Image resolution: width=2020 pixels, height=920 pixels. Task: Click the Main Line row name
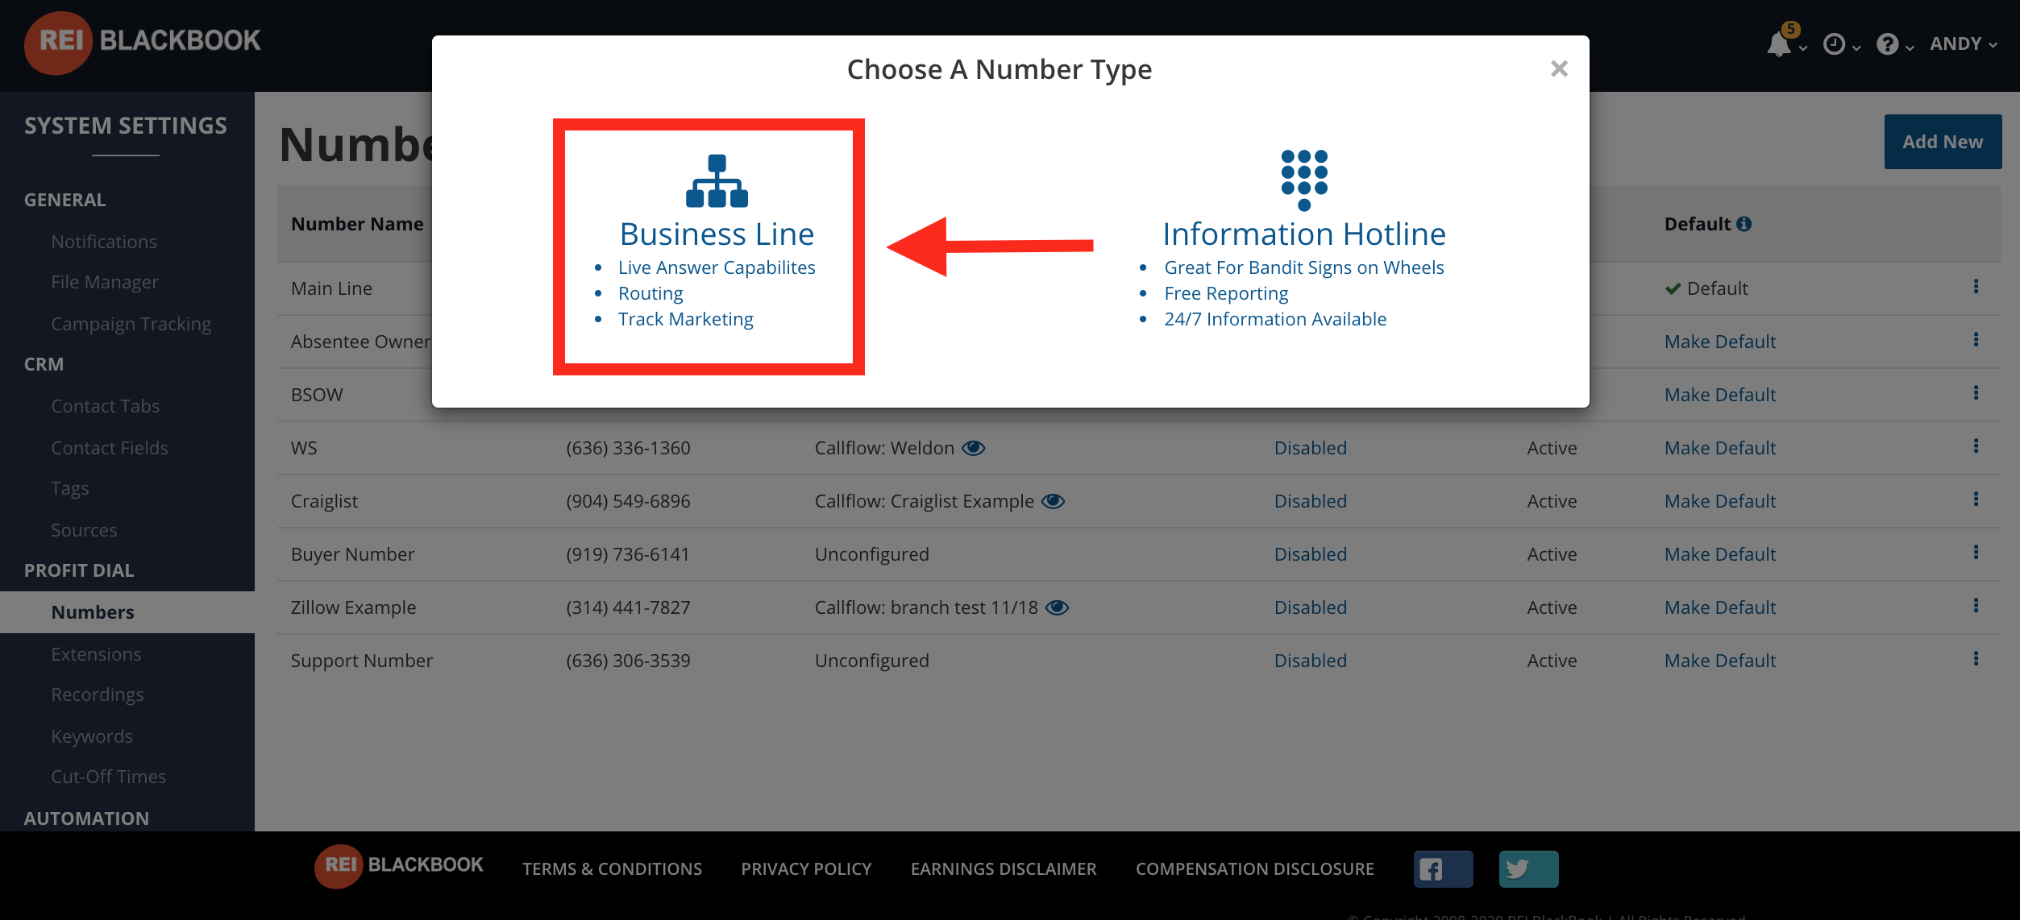[331, 288]
